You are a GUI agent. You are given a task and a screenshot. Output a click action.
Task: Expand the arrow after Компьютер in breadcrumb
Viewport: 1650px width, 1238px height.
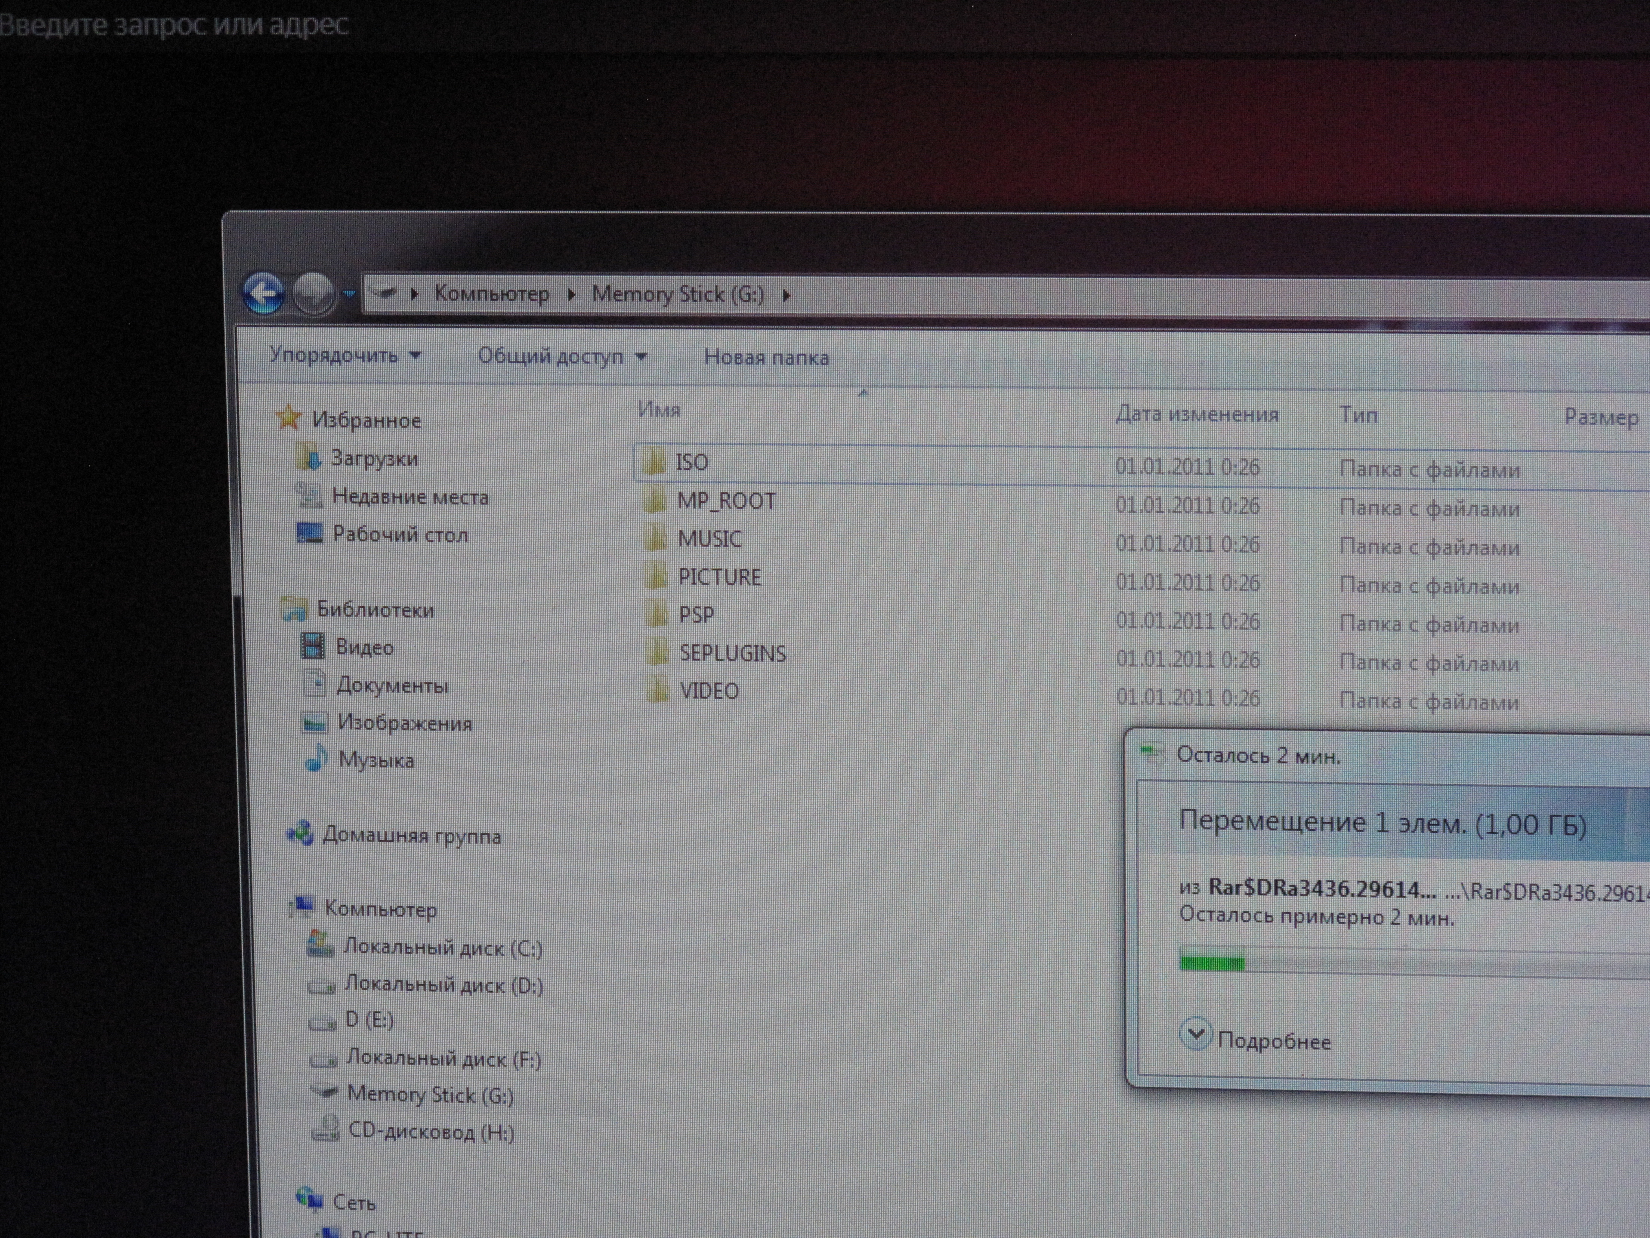(571, 294)
